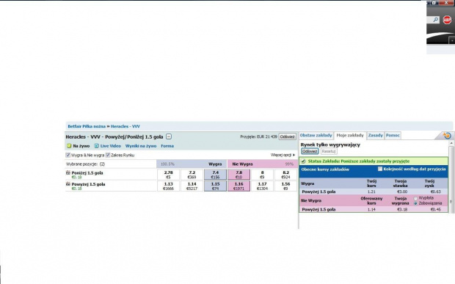455x284 pixels.
Task: Click lay odds 1.16 for Powyżej 1.5 gola
Action: [x=239, y=186]
